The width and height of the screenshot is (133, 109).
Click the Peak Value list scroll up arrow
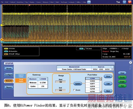[x=100, y=78]
